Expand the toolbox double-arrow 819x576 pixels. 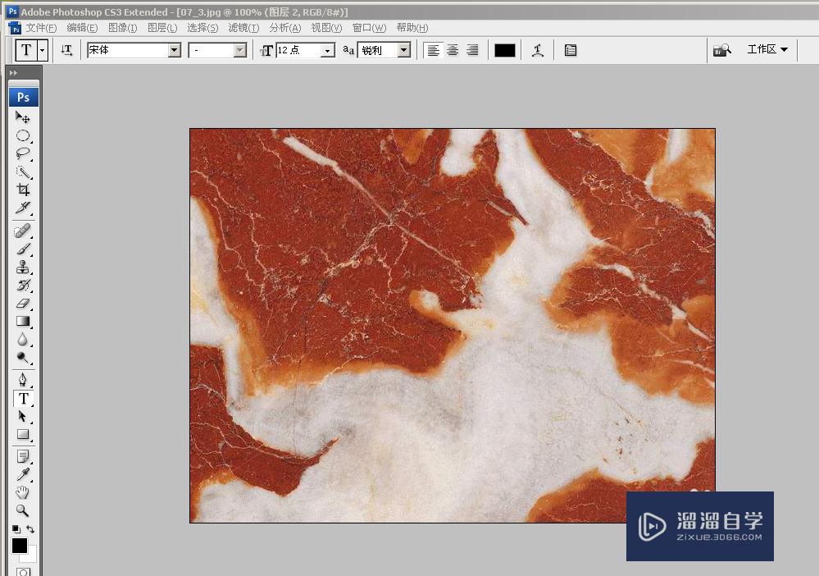coord(14,73)
